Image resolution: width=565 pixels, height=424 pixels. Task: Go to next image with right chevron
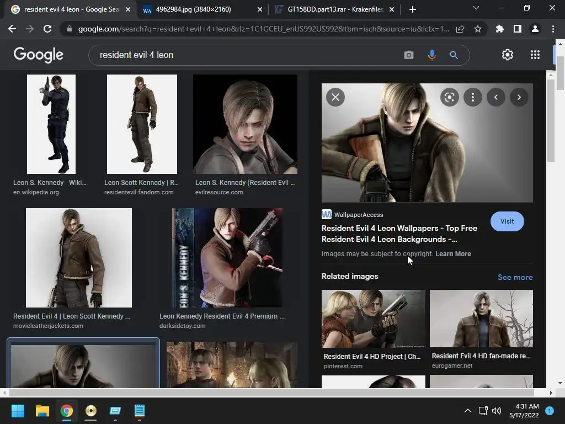pos(519,98)
